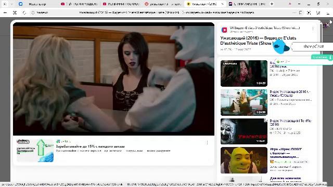Image resolution: width=333 pixels, height=187 pixels.
Task: Switch to the tab ending in ЧУДЕСНЫ
Action: (79, 4)
